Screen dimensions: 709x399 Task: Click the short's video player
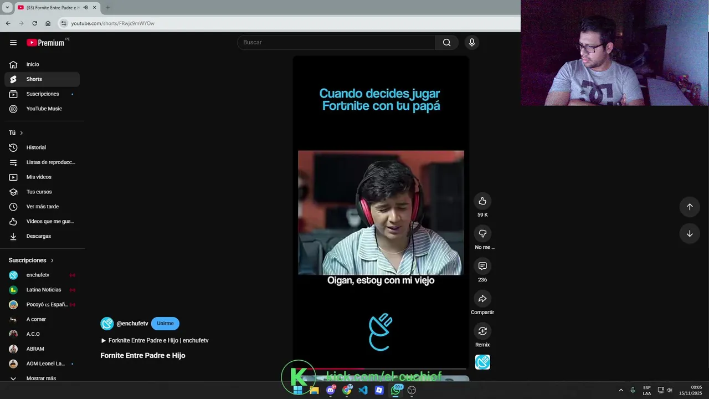[x=381, y=212]
